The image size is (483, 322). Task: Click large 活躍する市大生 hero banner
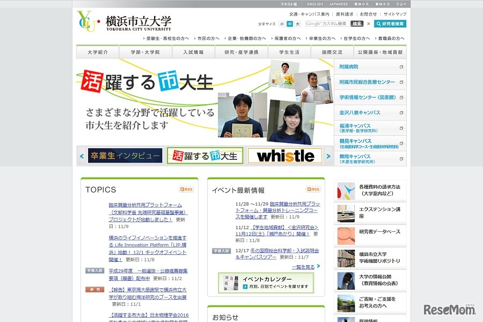click(205, 101)
